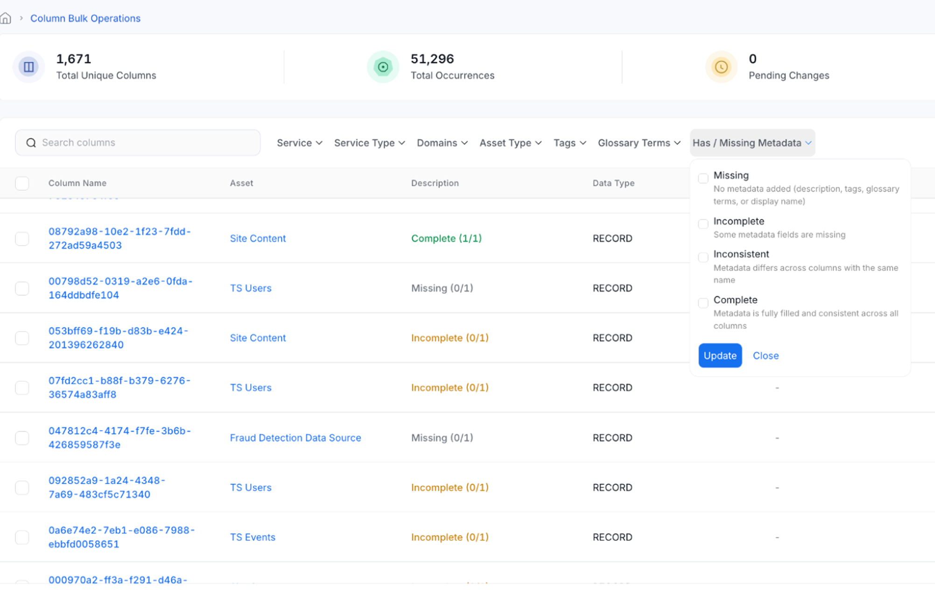Open the Service filter dropdown
Image resolution: width=935 pixels, height=593 pixels.
point(299,143)
